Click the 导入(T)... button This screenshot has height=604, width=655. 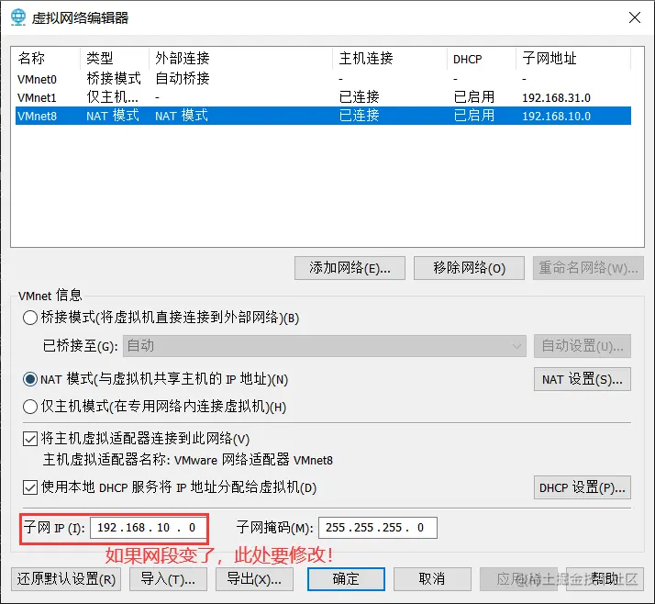click(168, 579)
